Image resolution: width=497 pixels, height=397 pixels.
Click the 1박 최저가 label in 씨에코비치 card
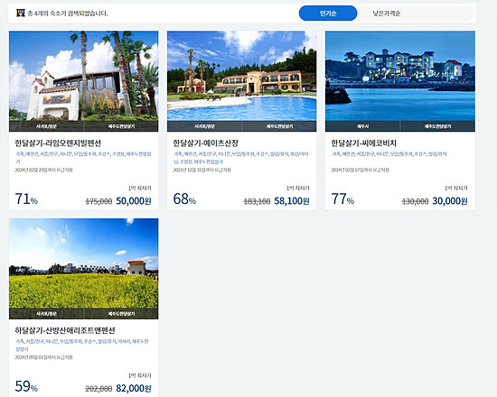[x=456, y=188]
